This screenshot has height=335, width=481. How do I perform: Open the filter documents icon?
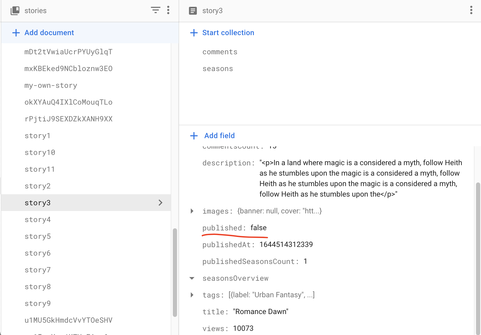[156, 10]
